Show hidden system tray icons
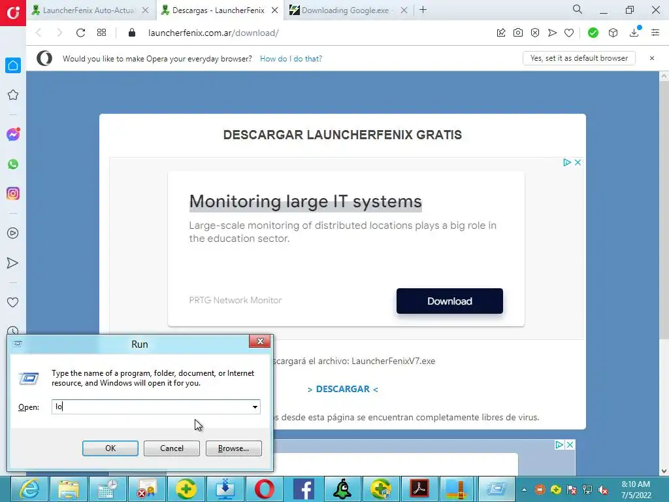This screenshot has height=502, width=669. point(524,490)
